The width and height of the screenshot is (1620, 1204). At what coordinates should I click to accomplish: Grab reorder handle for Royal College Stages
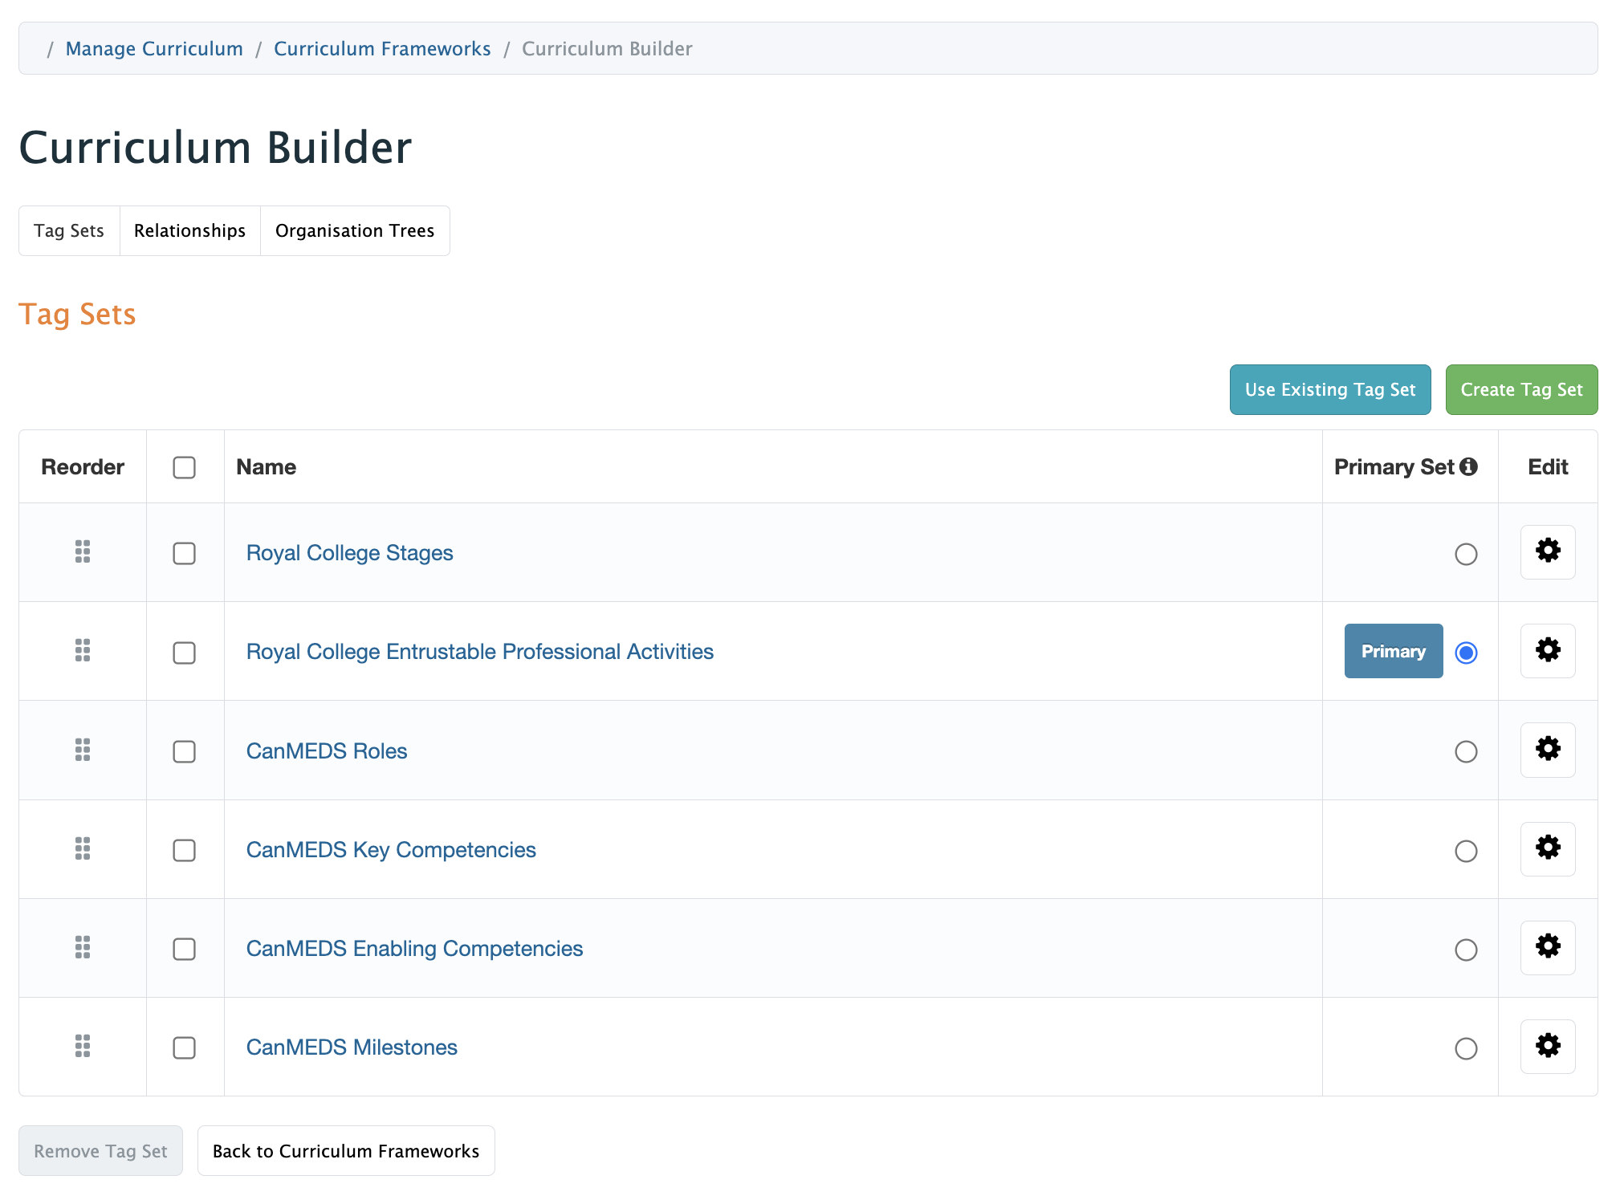coord(83,551)
